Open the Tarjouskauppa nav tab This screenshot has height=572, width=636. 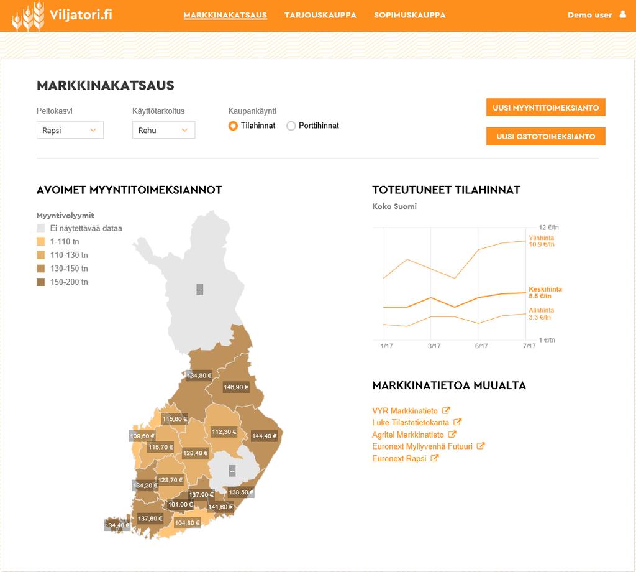click(x=320, y=15)
